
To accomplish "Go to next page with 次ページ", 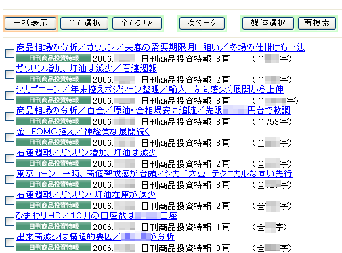I will 202,23.
